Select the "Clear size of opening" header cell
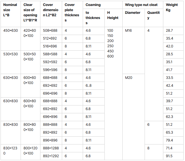 [30, 12]
